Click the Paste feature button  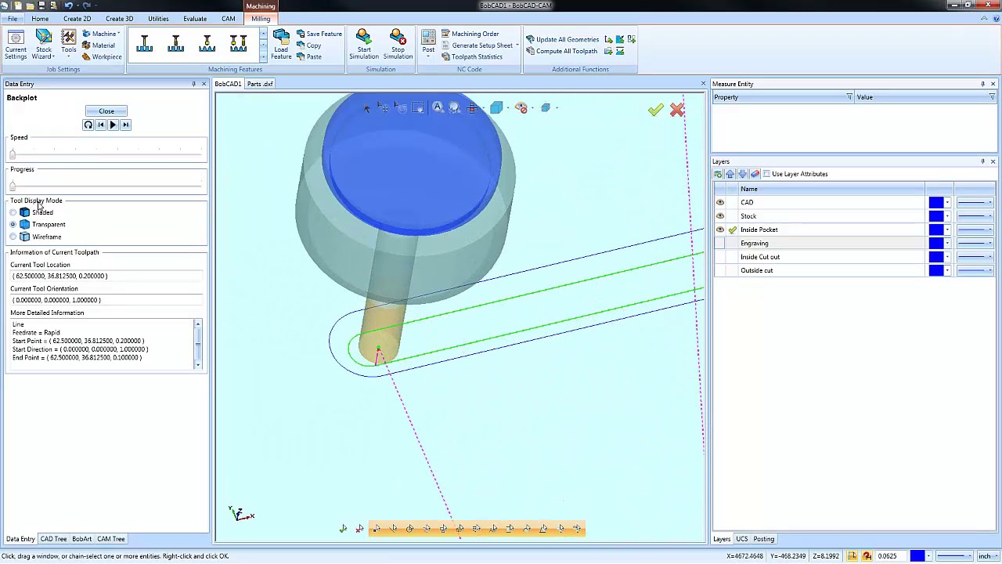tap(309, 56)
